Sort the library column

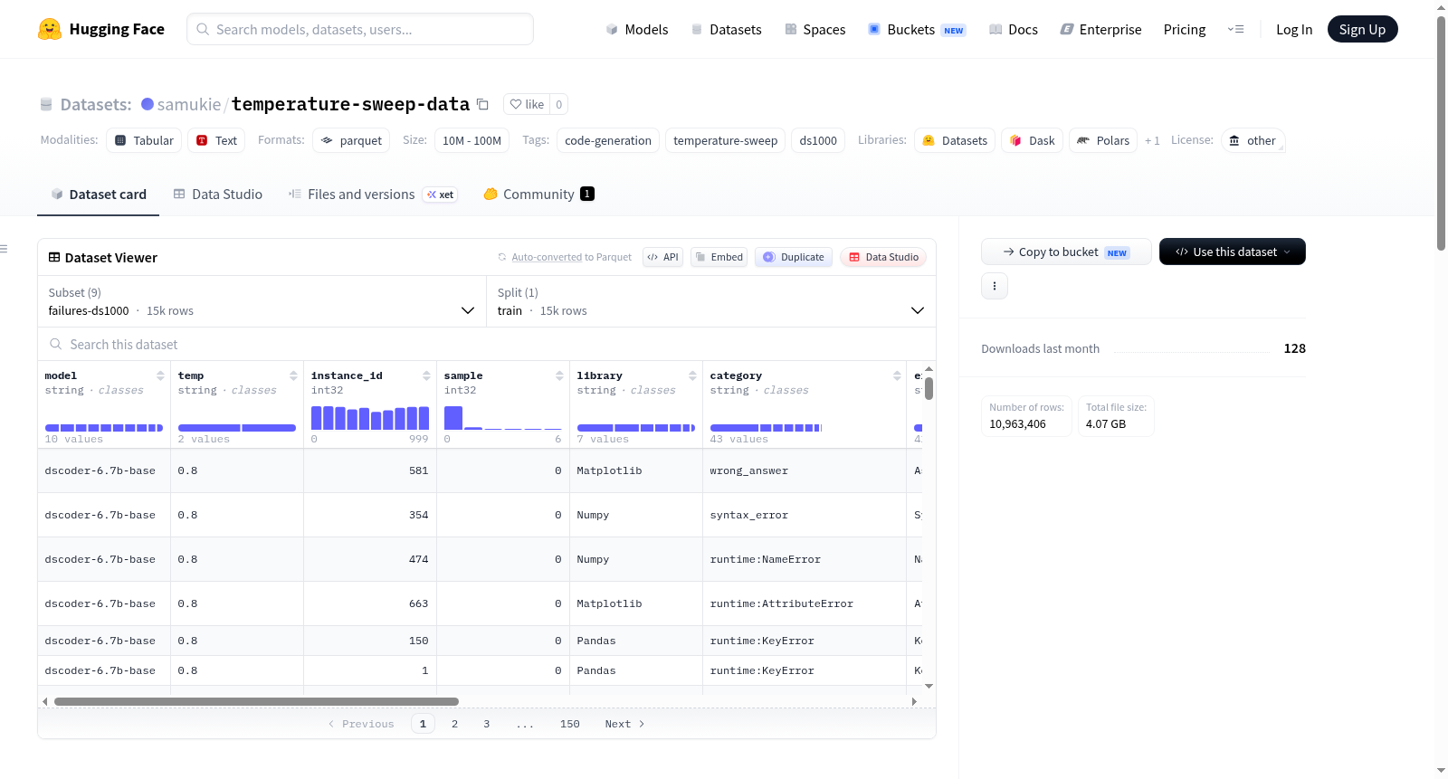[x=692, y=375]
